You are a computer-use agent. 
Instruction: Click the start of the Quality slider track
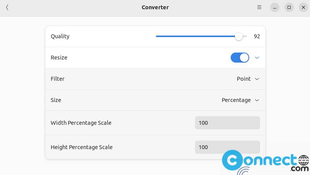coord(157,36)
